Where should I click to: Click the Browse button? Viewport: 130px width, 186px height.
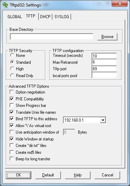click(108, 37)
